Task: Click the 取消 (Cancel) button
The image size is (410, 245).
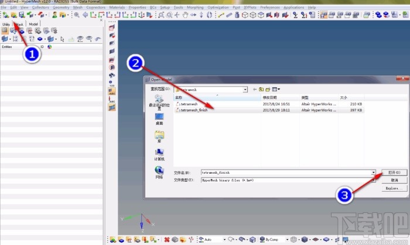Action: (394, 180)
